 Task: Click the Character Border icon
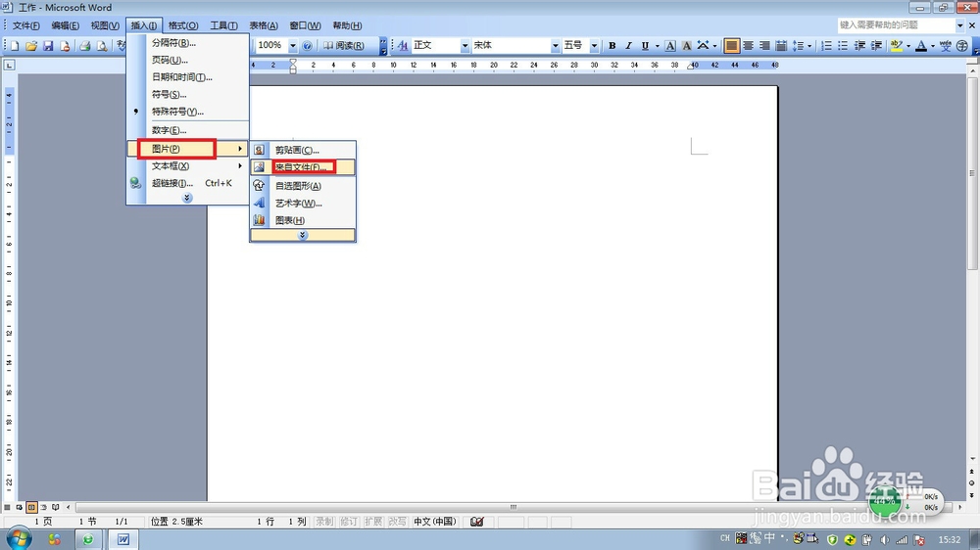point(670,46)
